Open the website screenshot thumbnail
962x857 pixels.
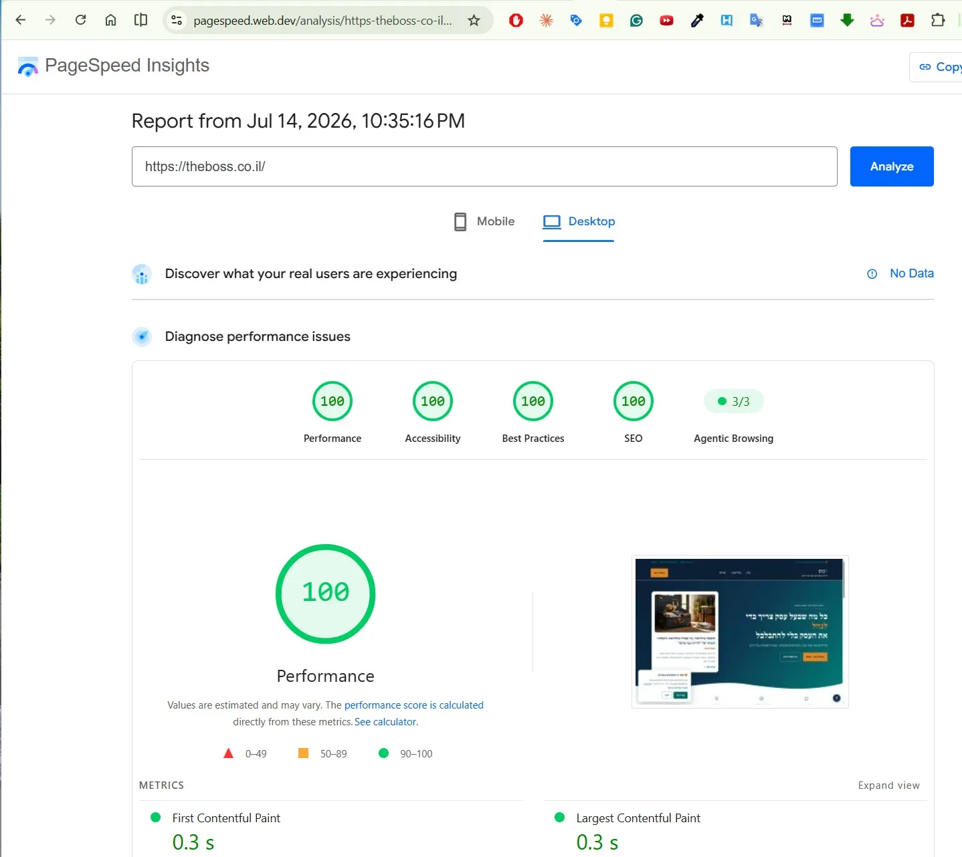(x=740, y=632)
